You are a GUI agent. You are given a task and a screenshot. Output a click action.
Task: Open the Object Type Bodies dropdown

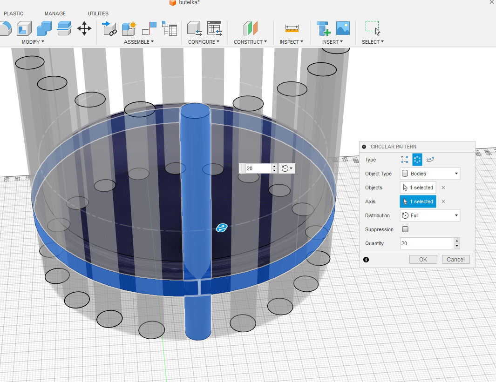click(430, 174)
